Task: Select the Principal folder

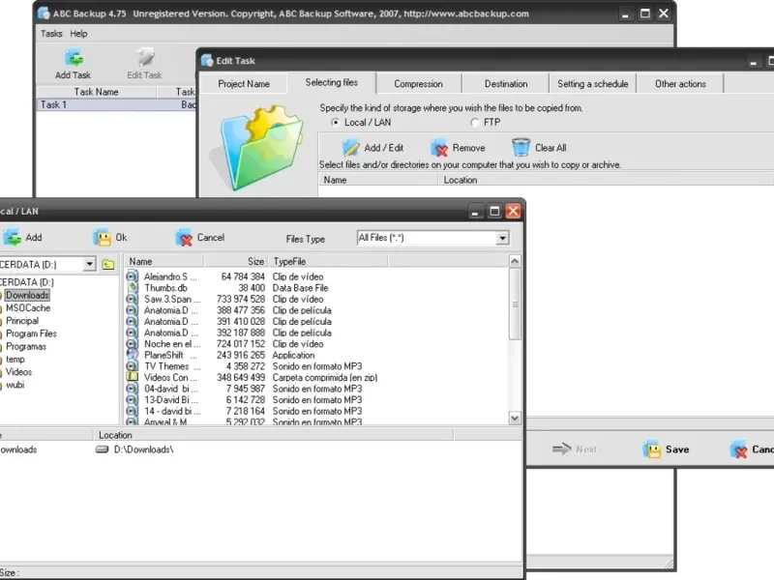Action: tap(22, 321)
